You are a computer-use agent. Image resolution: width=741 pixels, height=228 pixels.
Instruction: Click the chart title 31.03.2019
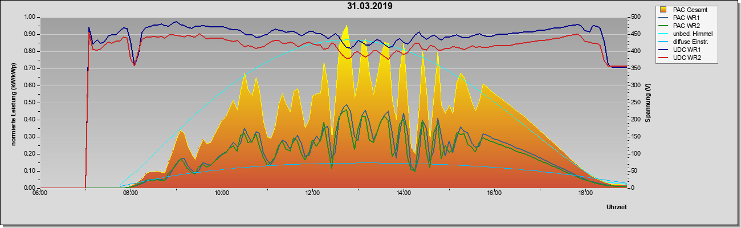[370, 6]
